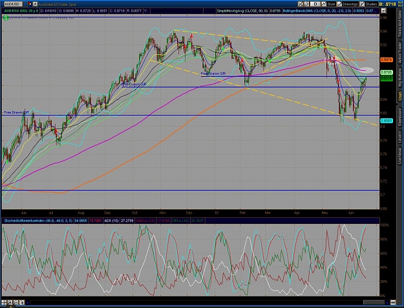This screenshot has height=308, width=404.
Task: Click the gray ellipse drawing on chart
Action: (366, 70)
